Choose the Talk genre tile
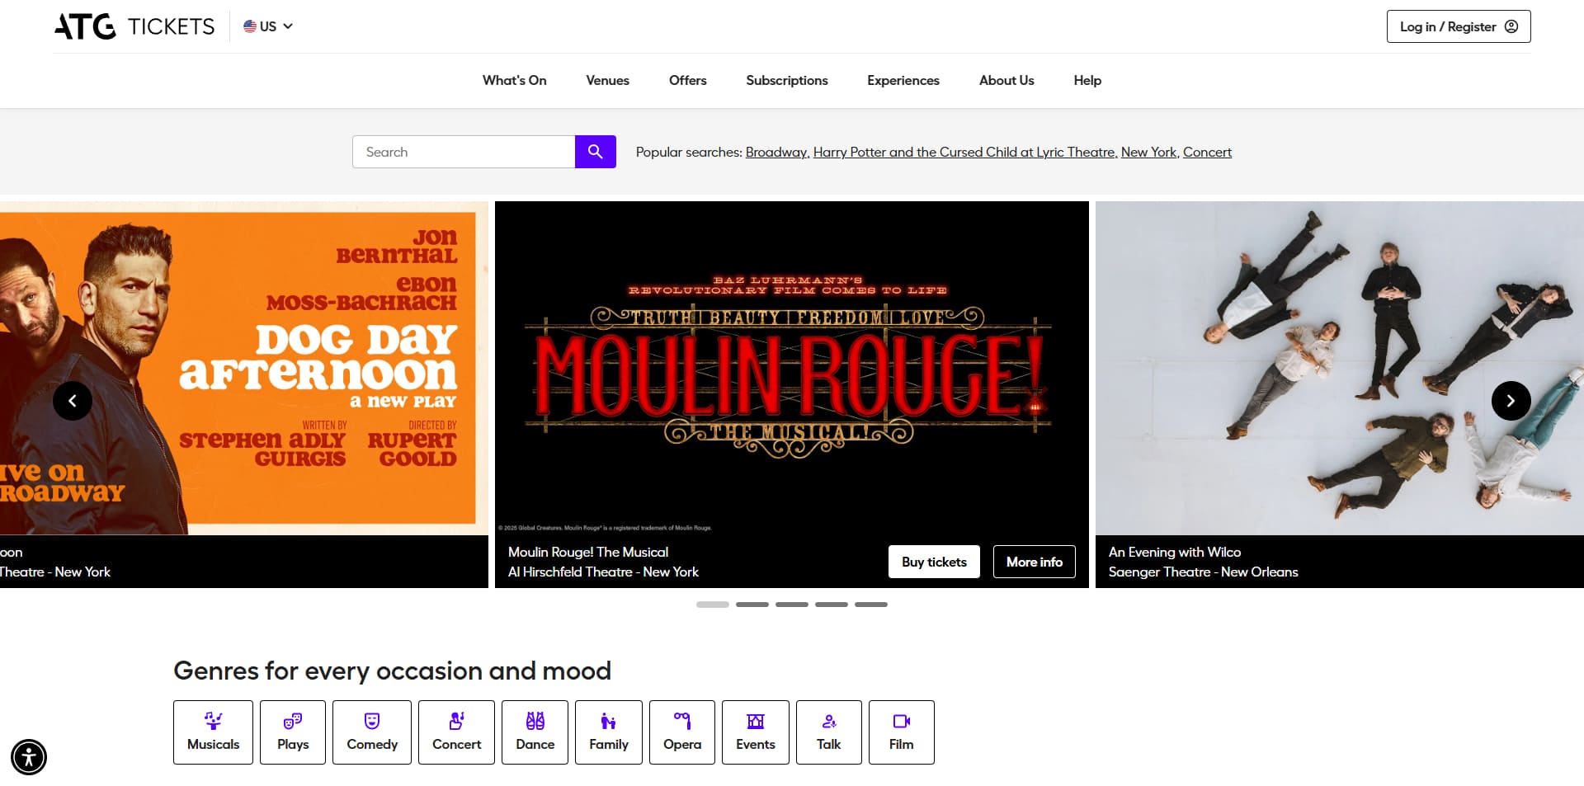The image size is (1584, 786). (829, 732)
